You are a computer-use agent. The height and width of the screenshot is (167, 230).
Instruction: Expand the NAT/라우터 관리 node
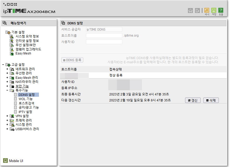(7, 82)
